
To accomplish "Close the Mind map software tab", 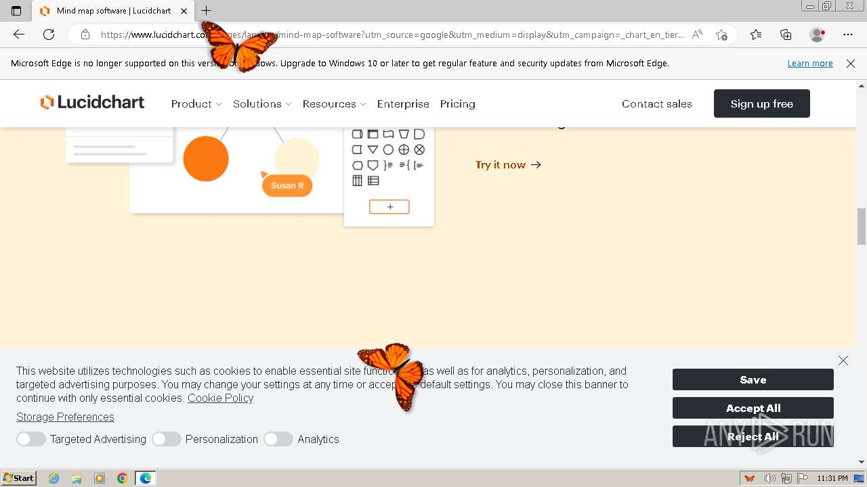I will click(x=184, y=11).
